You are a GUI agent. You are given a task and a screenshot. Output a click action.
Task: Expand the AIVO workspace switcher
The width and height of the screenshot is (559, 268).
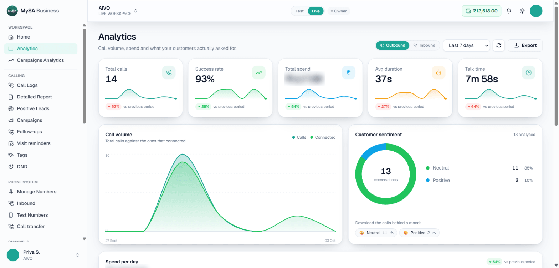pos(118,11)
